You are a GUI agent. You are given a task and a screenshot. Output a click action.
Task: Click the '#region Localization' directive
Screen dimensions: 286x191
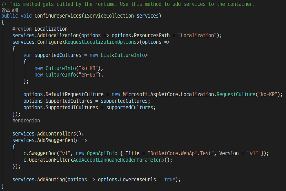click(40, 29)
